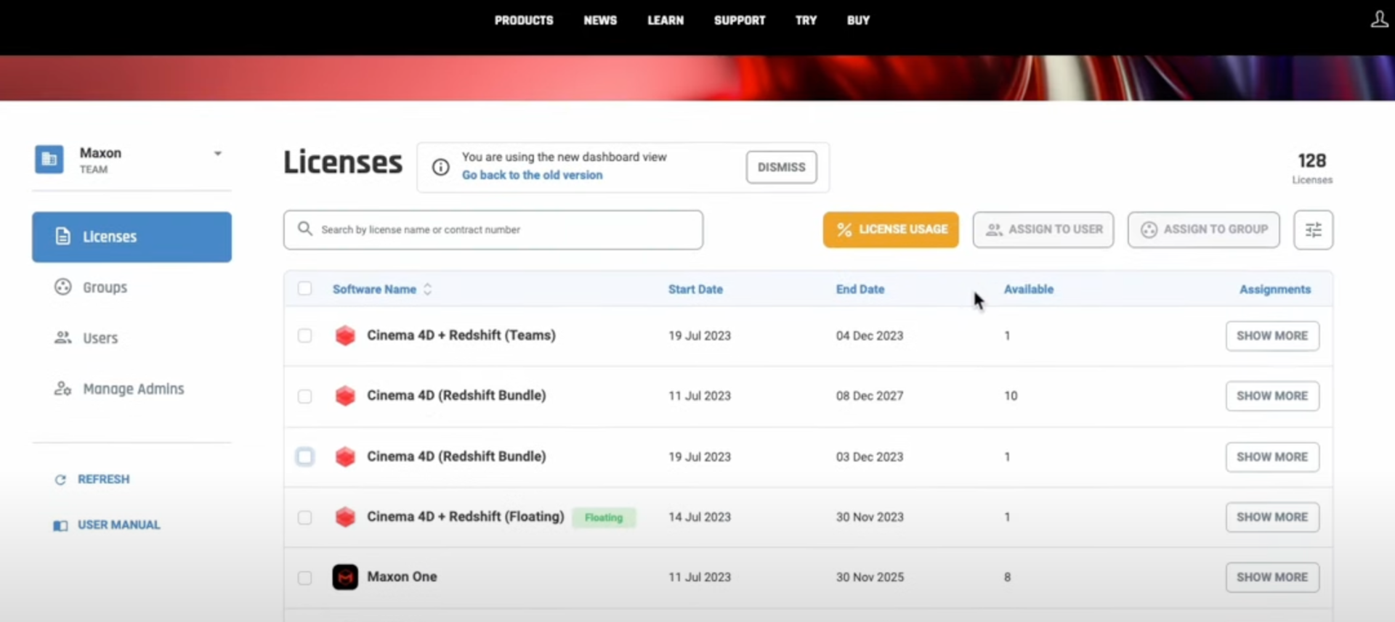Select the Maxon One row checkbox
This screenshot has width=1395, height=622.
click(x=304, y=578)
